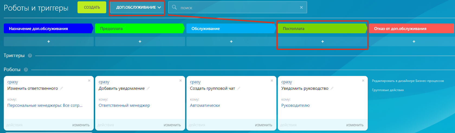Screen dimensions: 455x133
Task: Edit title pencil of Добавить уведомление
Action: click(148, 88)
